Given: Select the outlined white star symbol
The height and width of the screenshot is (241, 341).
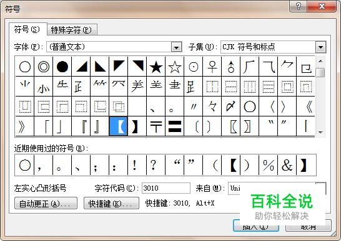Looking at the screenshot, I should coord(175,67).
